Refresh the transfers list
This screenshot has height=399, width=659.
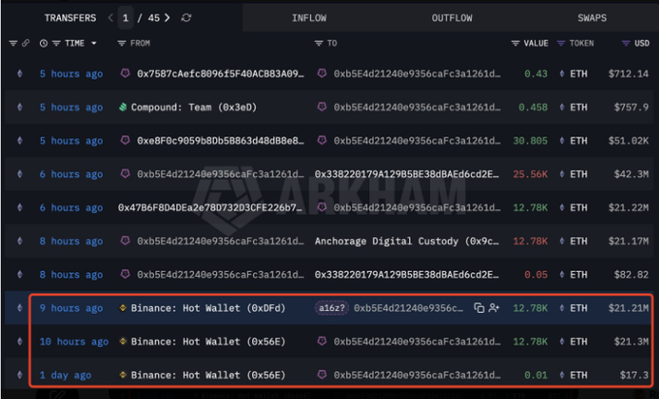[x=186, y=18]
